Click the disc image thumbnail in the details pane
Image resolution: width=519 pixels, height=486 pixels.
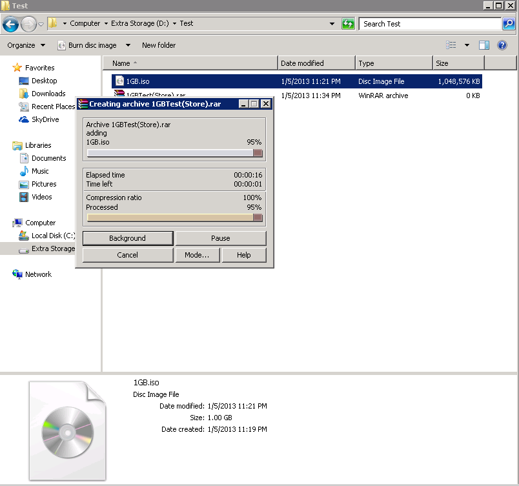[68, 430]
